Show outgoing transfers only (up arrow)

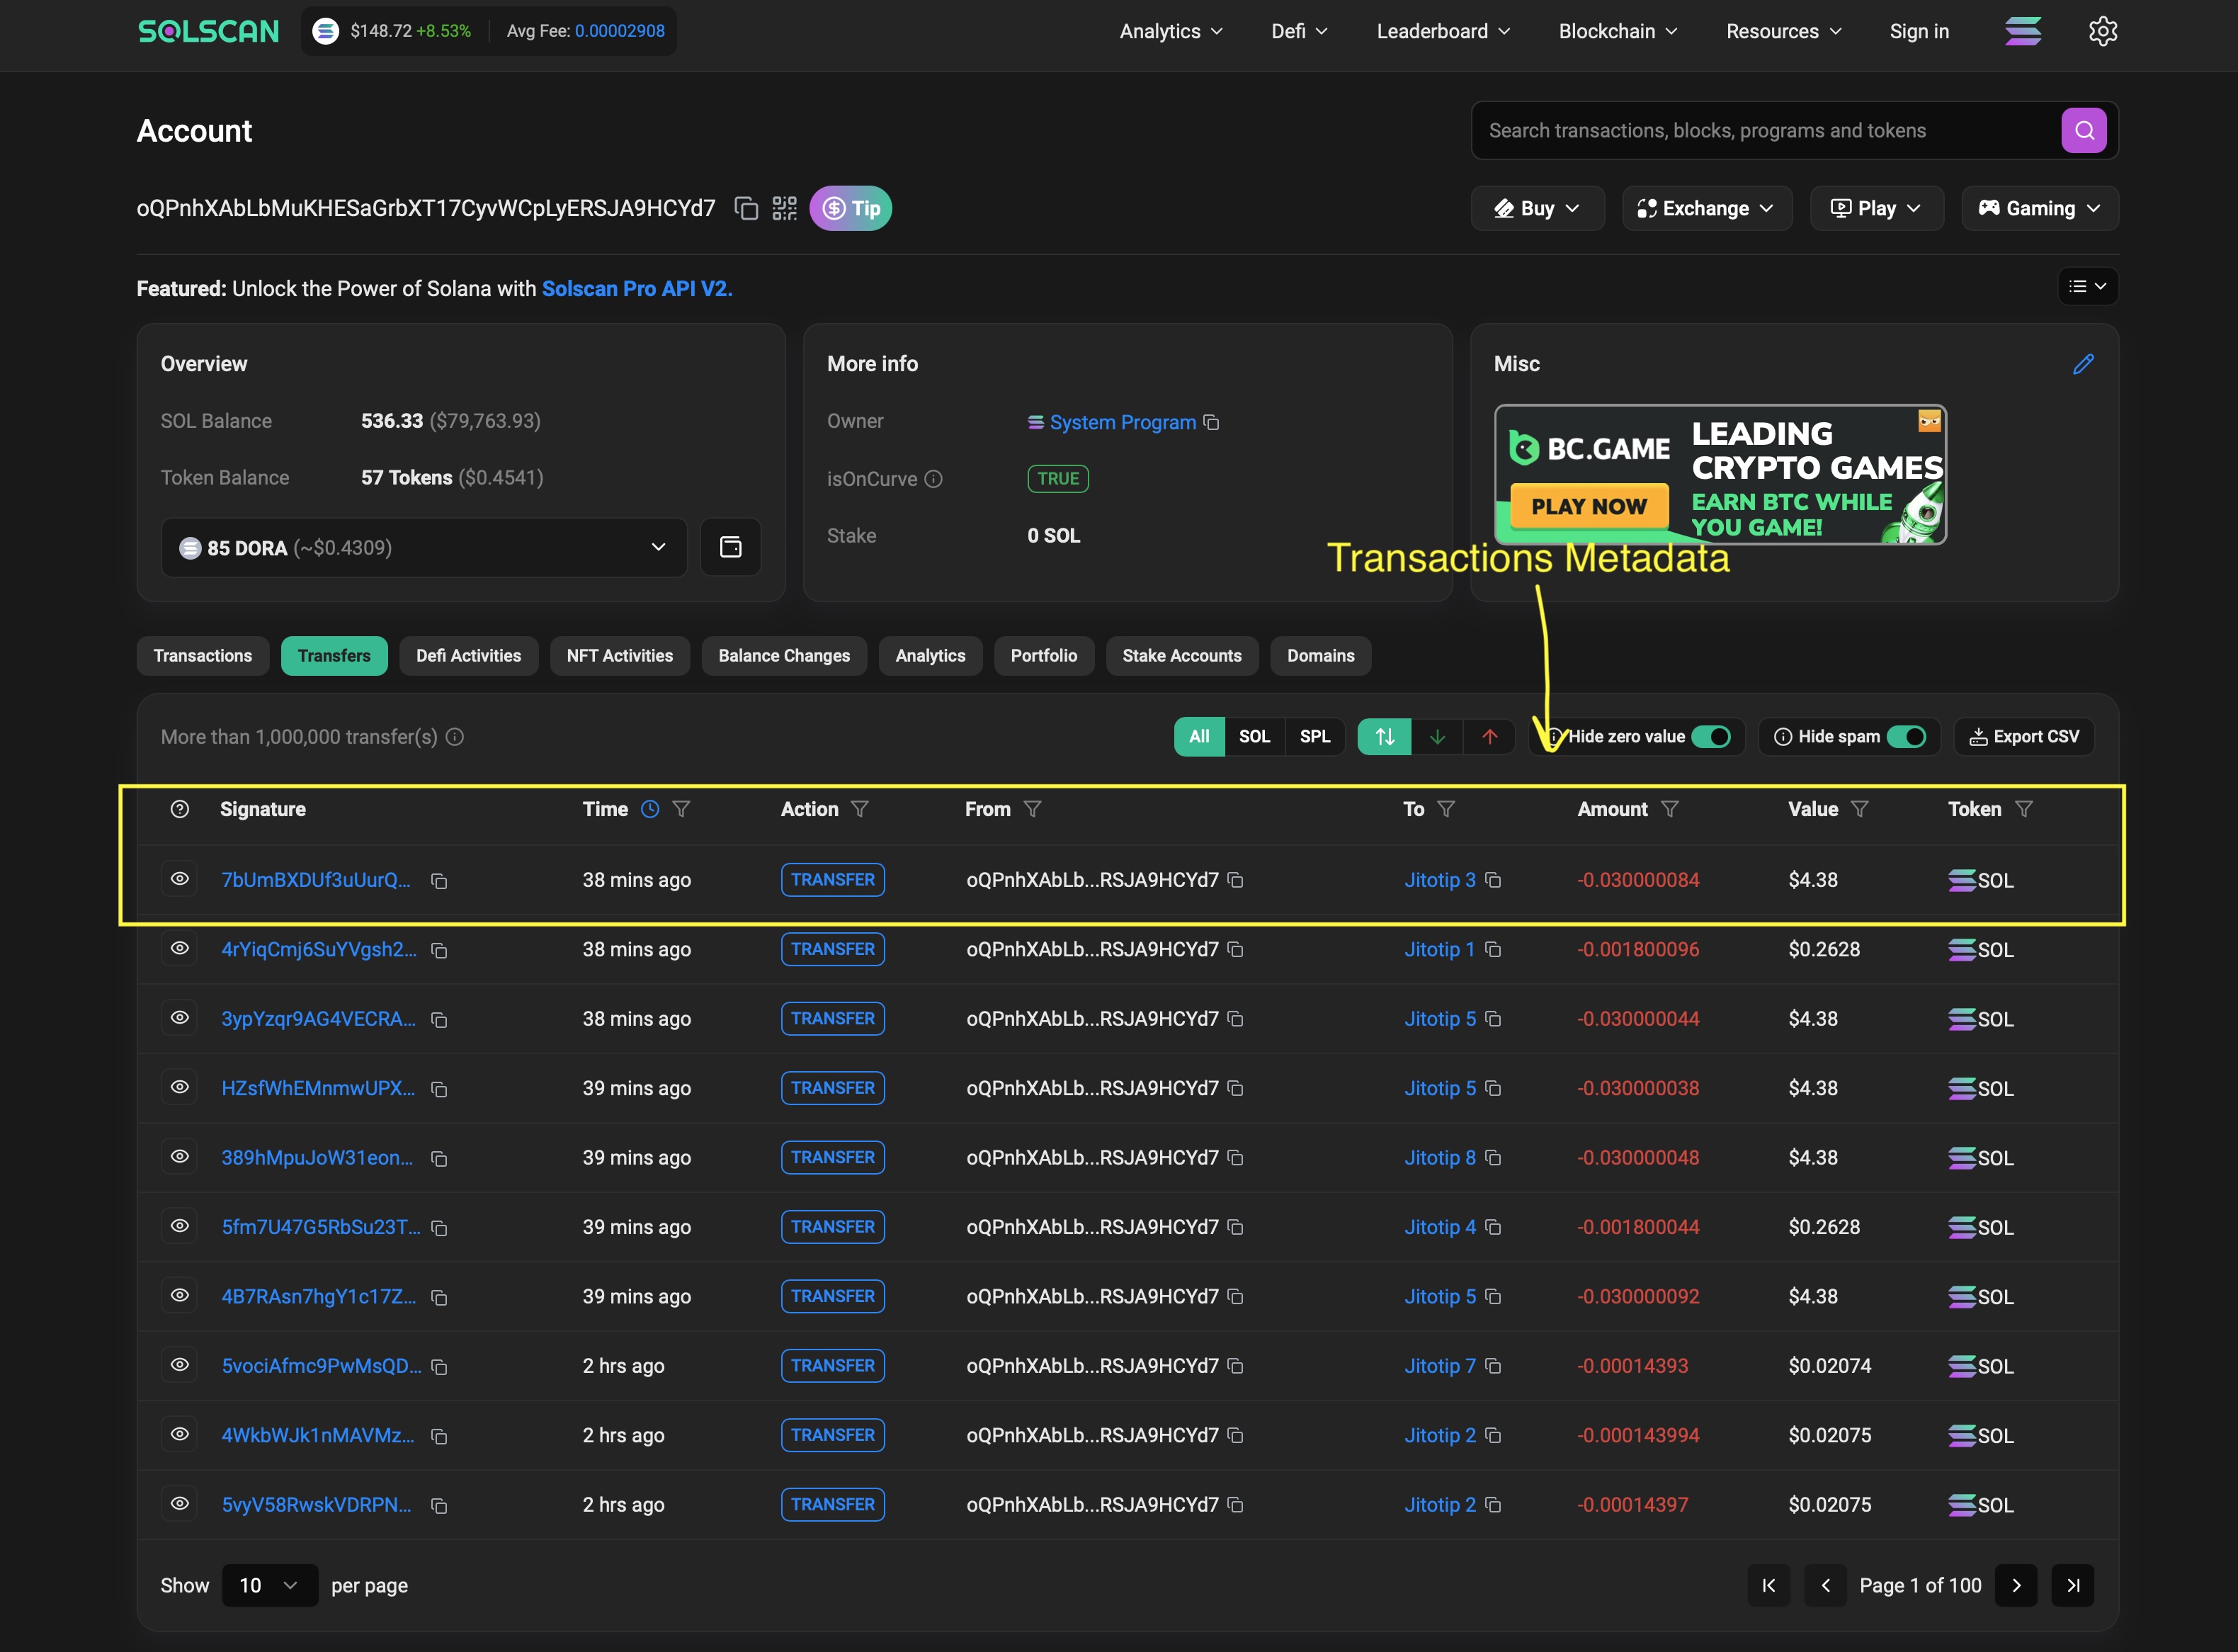click(x=1489, y=737)
